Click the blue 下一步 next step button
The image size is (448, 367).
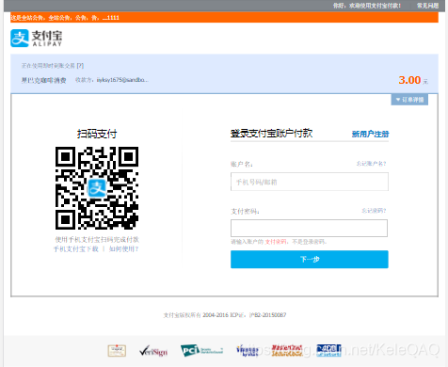coord(310,260)
